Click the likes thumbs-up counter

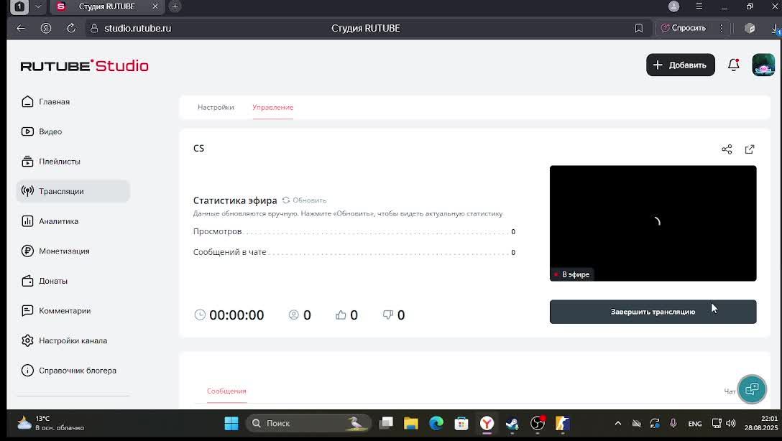pos(346,315)
